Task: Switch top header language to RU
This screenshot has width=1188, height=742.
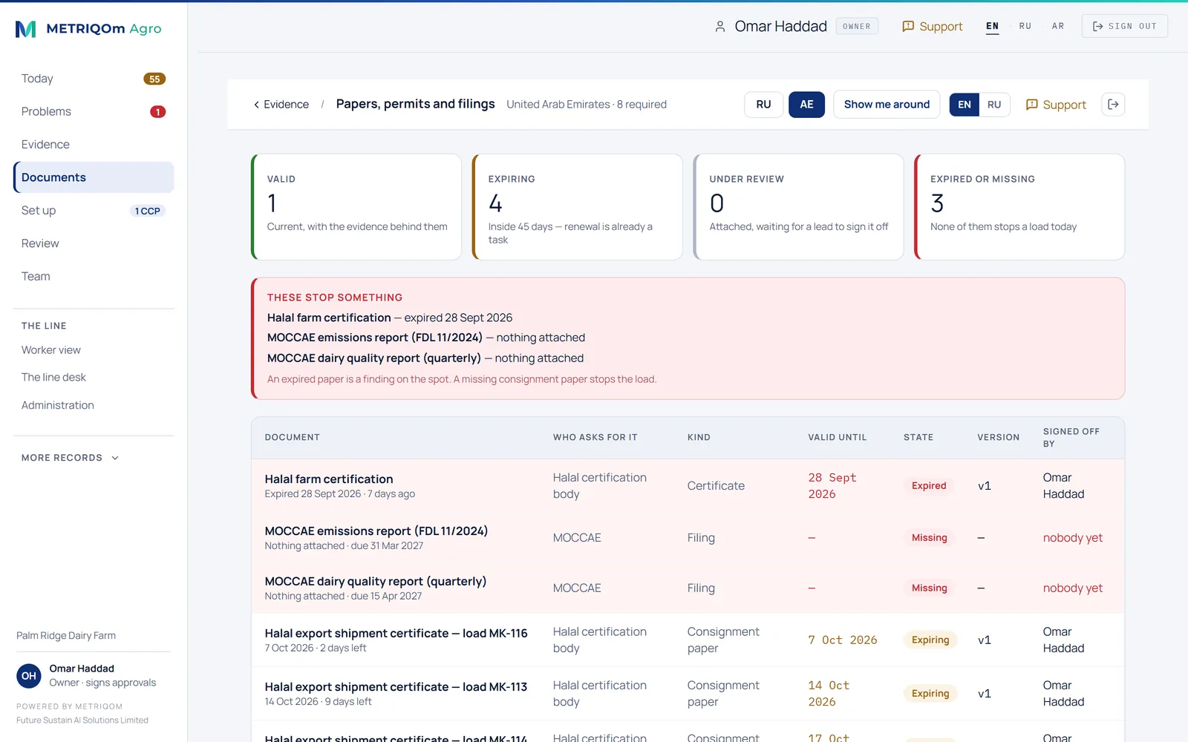Action: tap(1025, 27)
